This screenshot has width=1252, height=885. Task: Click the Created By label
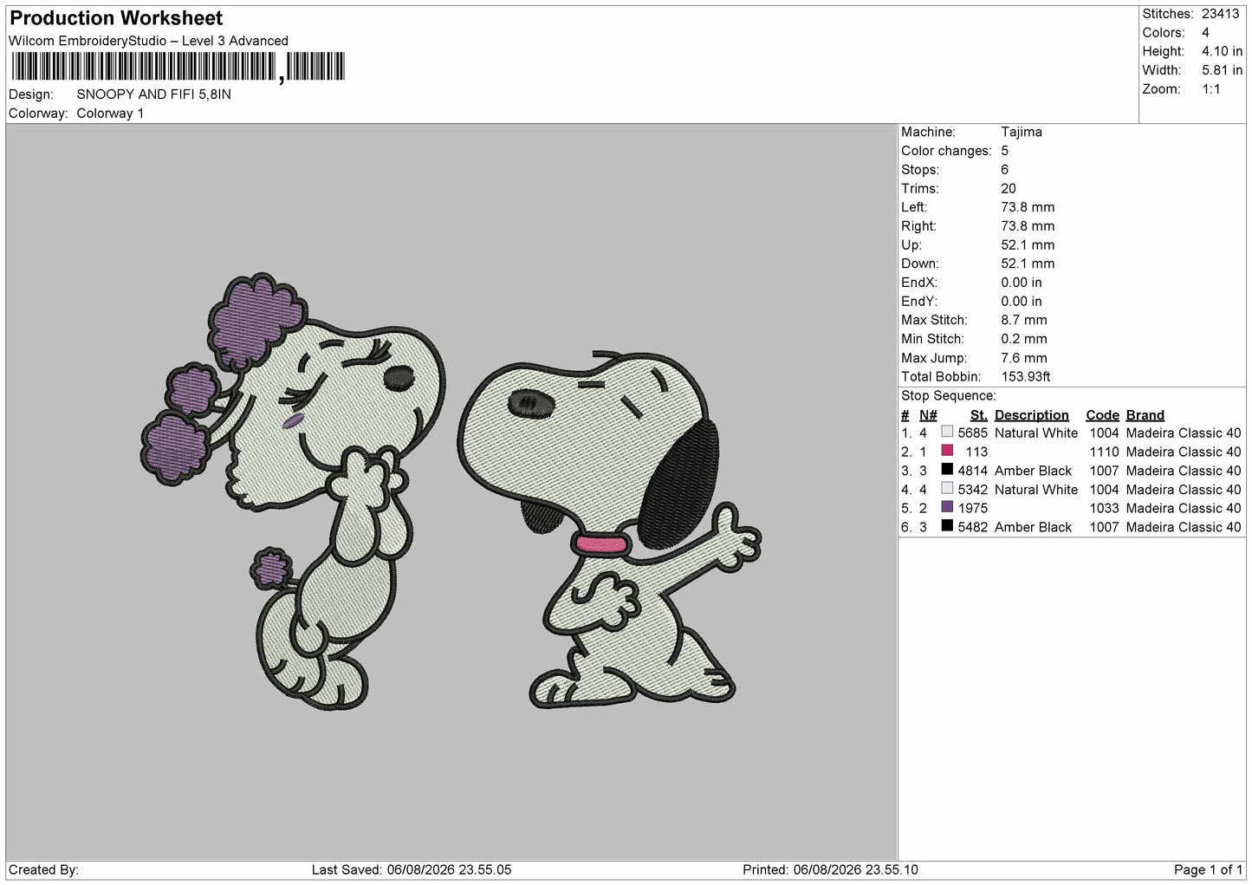tap(43, 870)
